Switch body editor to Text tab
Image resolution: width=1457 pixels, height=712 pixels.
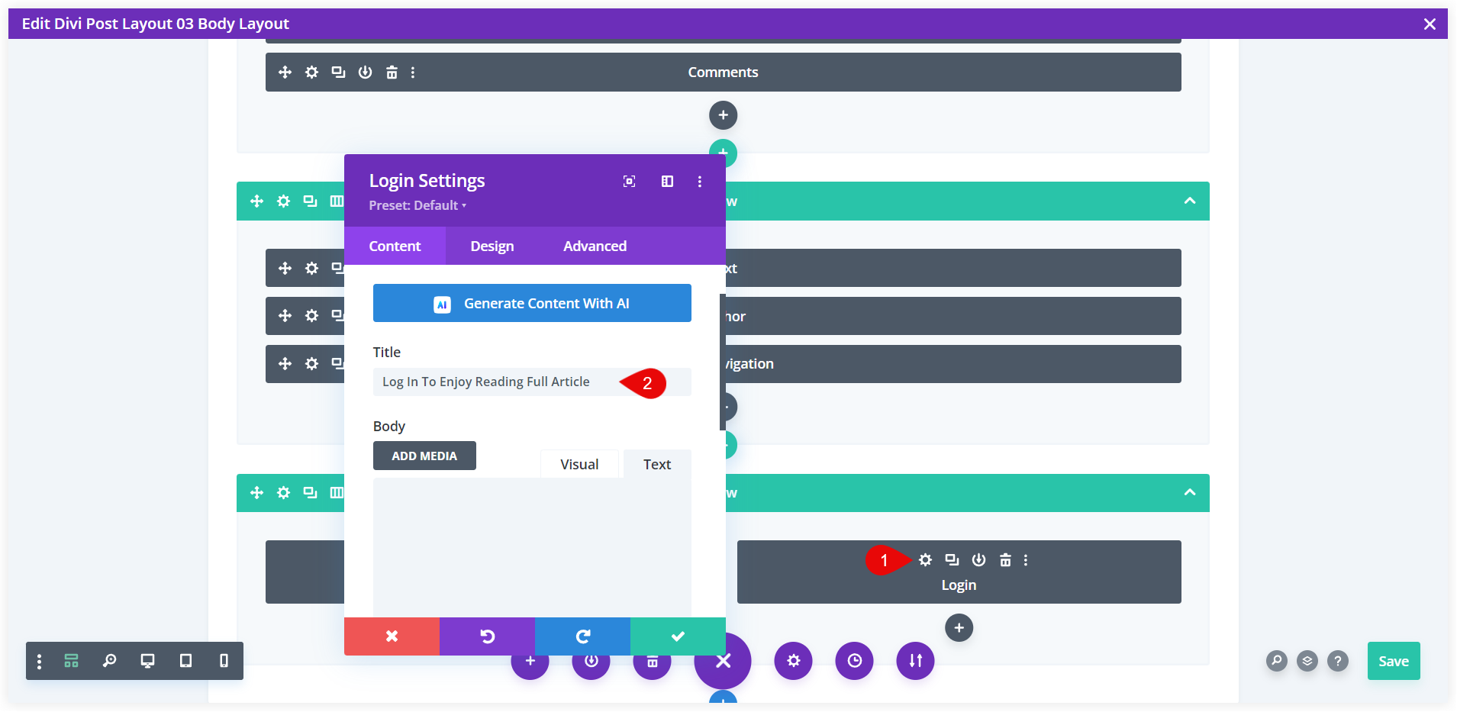point(657,464)
